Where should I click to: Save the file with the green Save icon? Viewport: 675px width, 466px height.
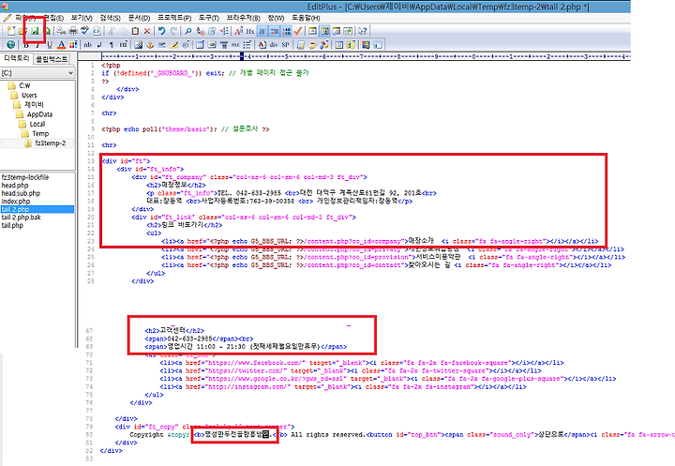35,31
